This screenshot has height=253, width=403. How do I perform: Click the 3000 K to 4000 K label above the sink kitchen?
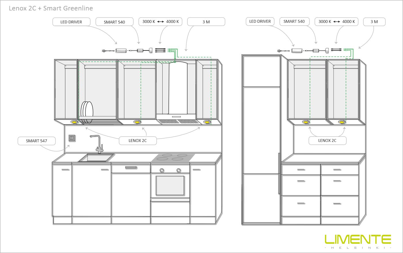[161, 22]
